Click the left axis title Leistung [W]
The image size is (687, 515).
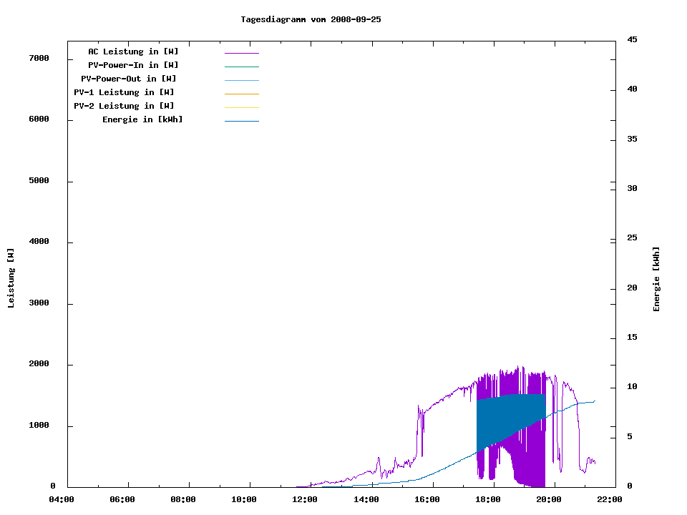pos(11,278)
